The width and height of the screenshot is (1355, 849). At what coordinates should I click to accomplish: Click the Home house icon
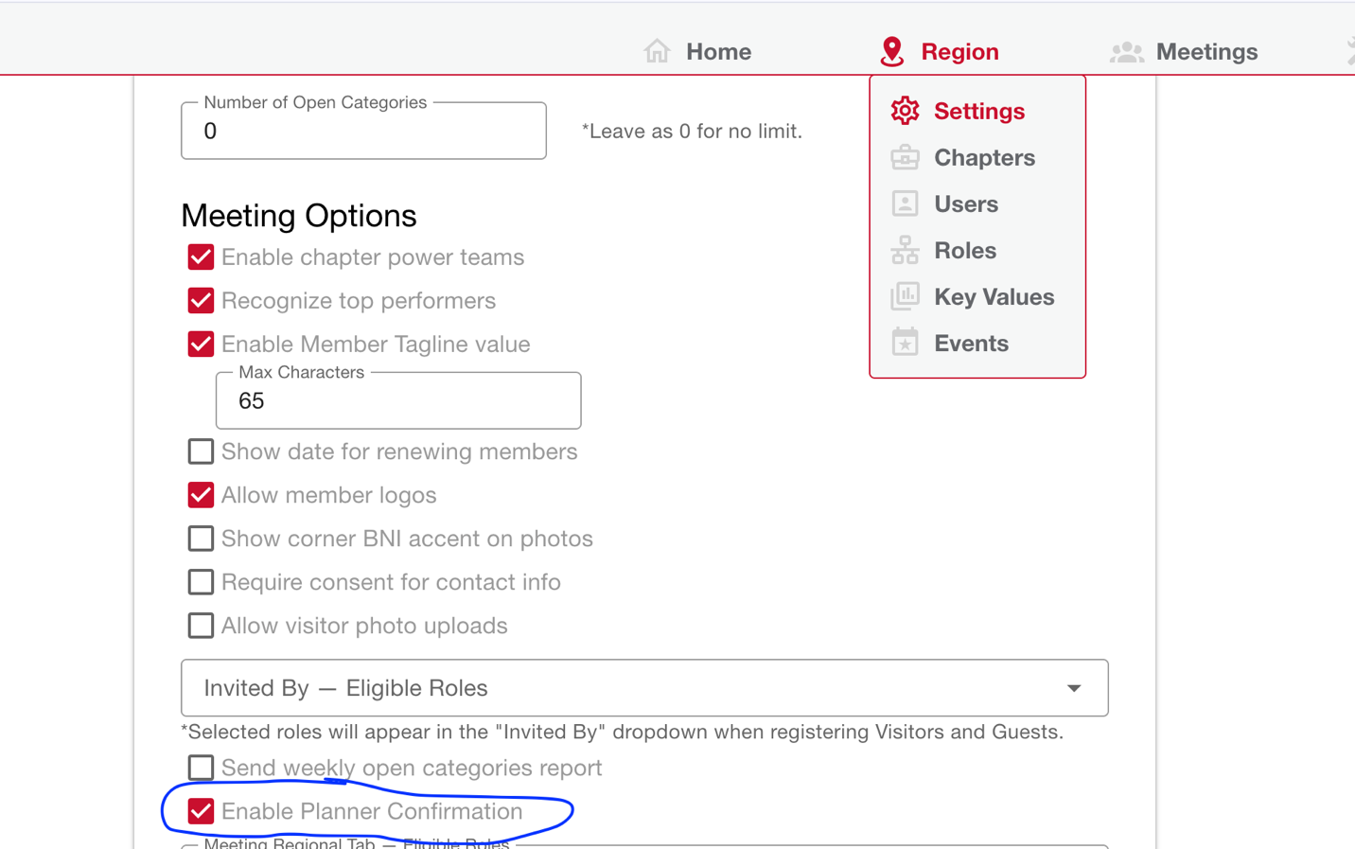pos(657,51)
